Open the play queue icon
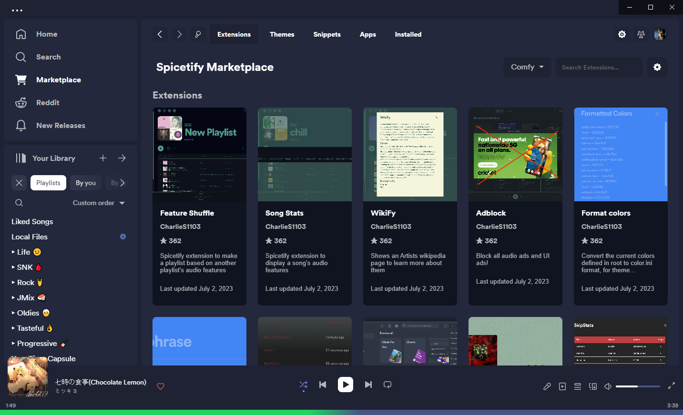Image resolution: width=683 pixels, height=415 pixels. pyautogui.click(x=578, y=386)
